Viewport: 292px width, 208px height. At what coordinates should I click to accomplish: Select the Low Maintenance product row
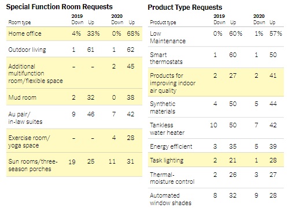tap(216, 37)
